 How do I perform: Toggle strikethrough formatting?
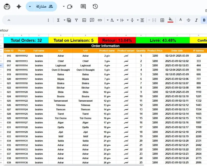189,20
